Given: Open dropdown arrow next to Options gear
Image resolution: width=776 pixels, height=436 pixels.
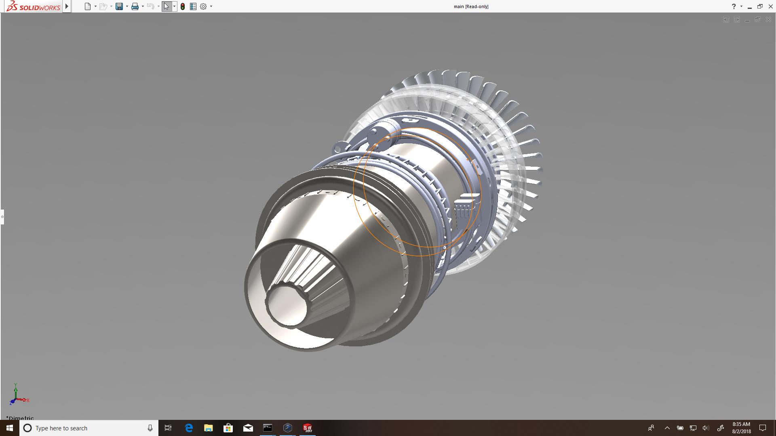Looking at the screenshot, I should [211, 6].
